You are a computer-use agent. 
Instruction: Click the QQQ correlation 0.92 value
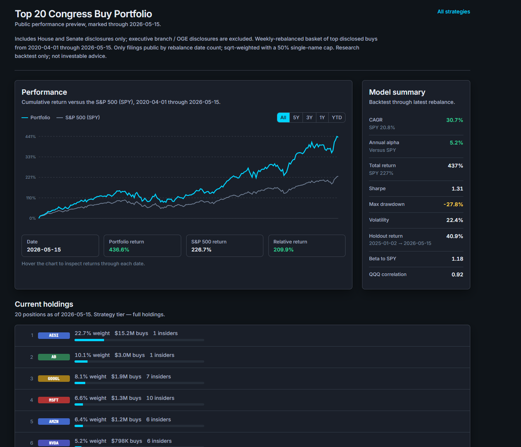click(457, 274)
